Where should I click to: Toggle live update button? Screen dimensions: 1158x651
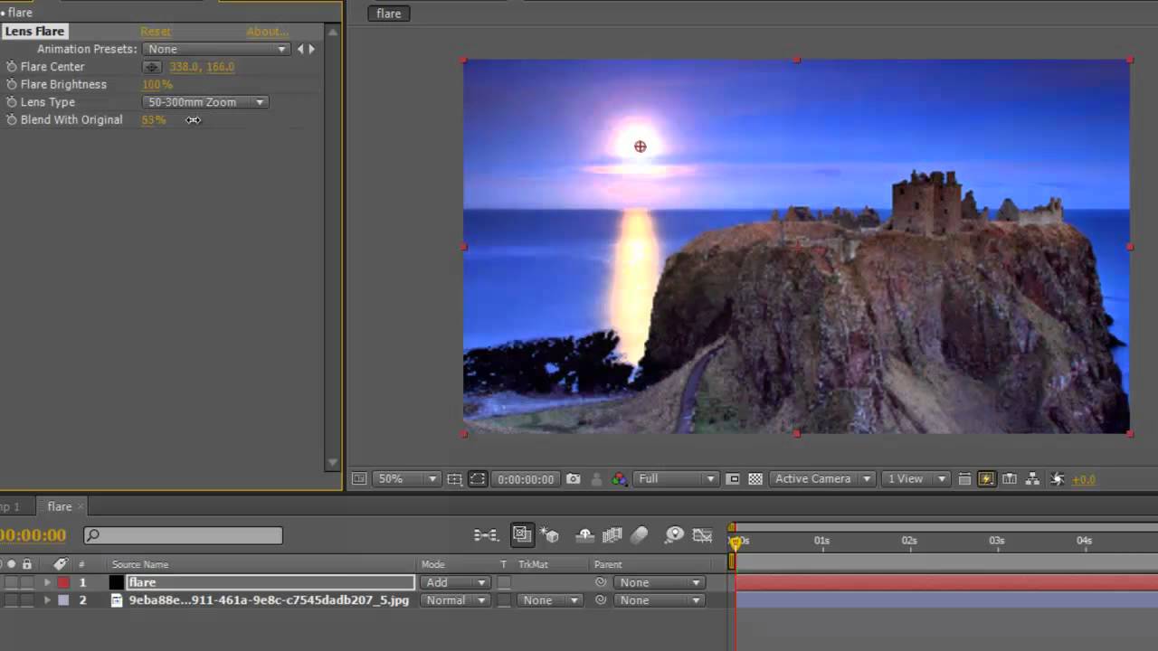(x=522, y=535)
